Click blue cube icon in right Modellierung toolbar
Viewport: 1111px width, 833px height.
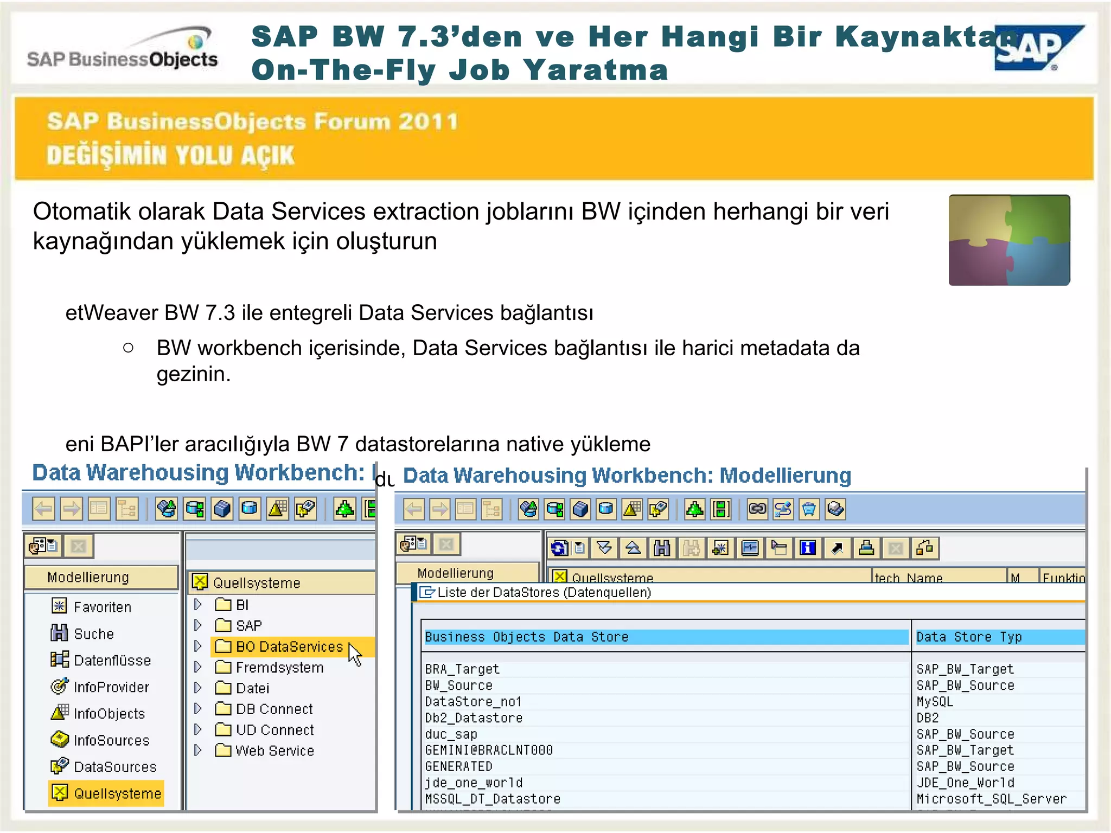click(x=580, y=509)
